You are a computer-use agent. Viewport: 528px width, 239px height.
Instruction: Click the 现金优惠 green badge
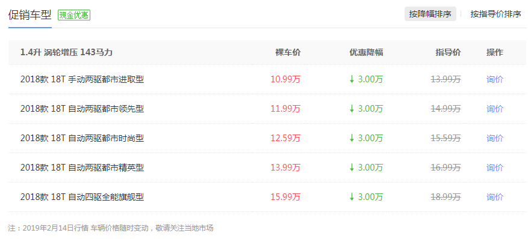coord(74,15)
